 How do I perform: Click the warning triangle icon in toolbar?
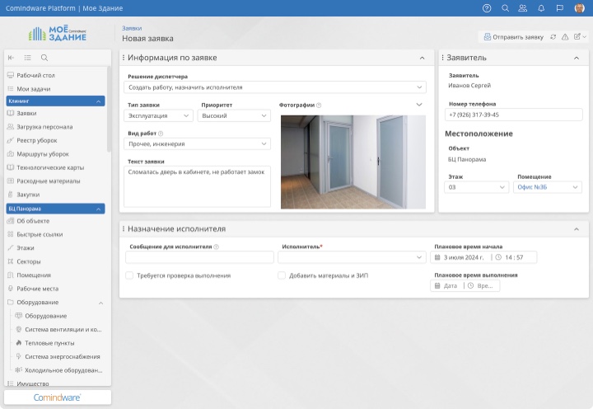coord(565,37)
